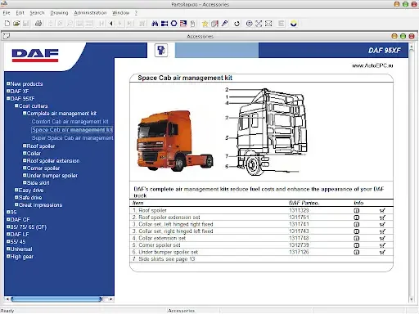Open info for part 1311741

coord(356,224)
